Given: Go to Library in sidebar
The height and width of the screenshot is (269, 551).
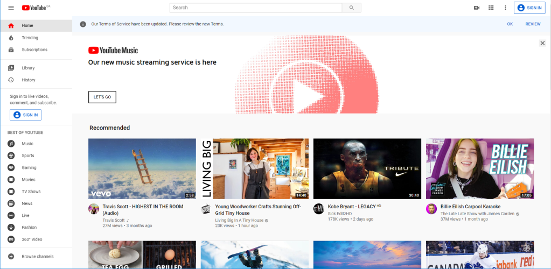Looking at the screenshot, I should [x=28, y=68].
